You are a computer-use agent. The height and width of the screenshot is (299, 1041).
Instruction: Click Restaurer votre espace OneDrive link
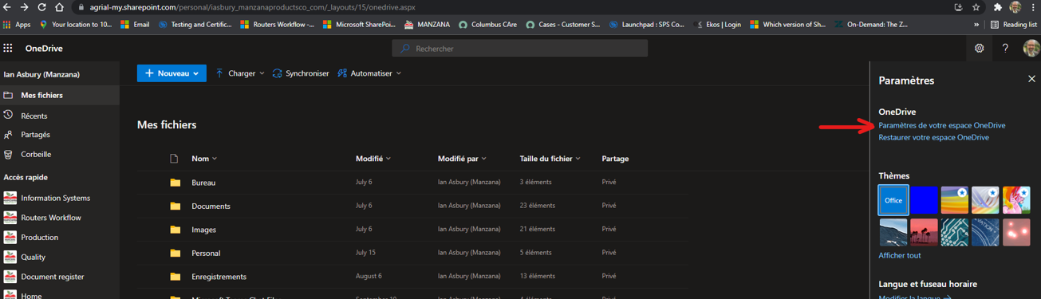coord(933,137)
